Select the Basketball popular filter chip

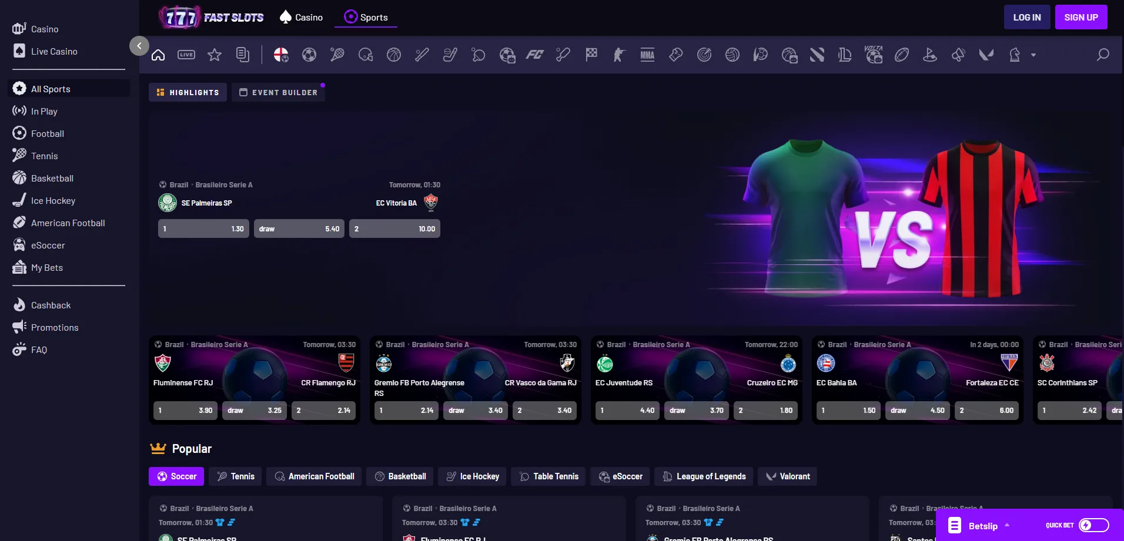400,476
